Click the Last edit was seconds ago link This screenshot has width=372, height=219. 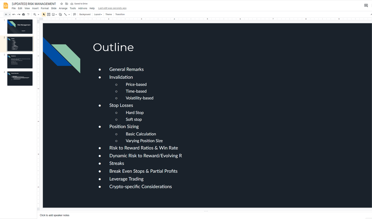(112, 8)
